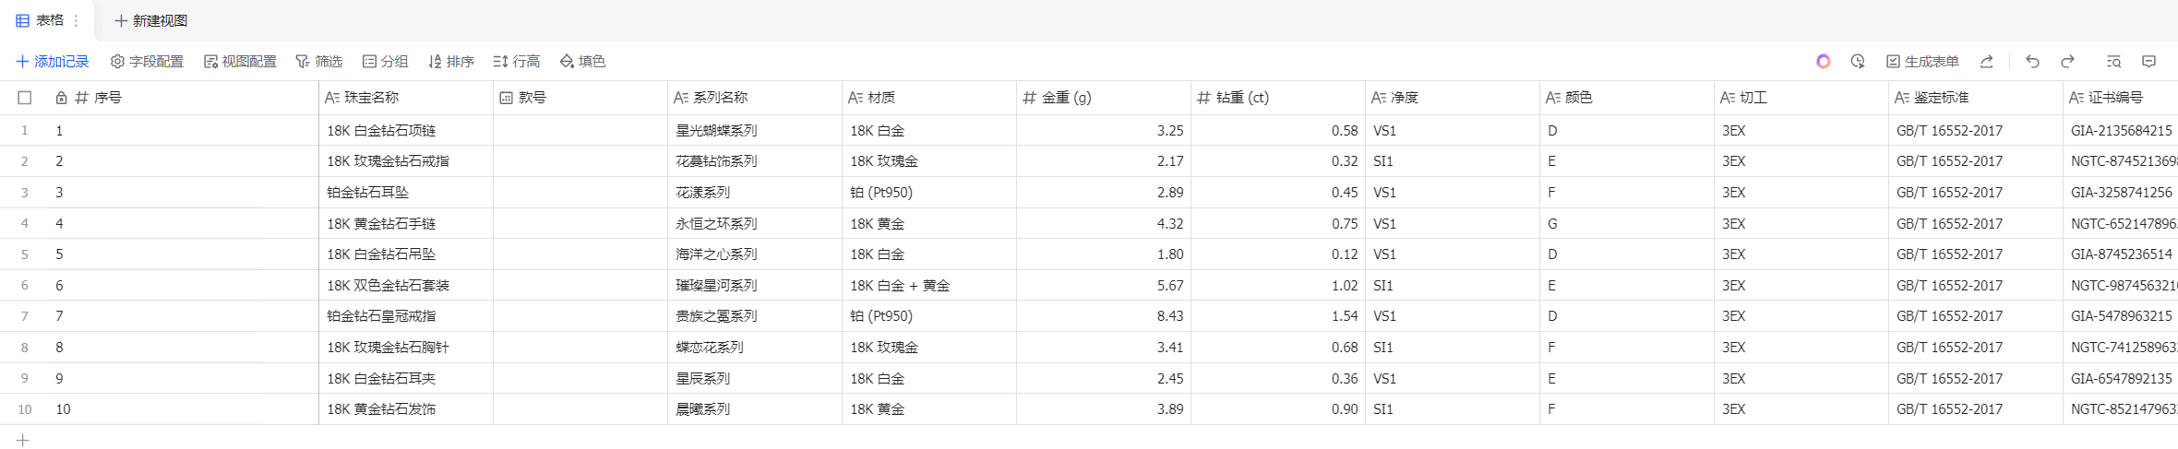The image size is (2178, 449).
Task: Open the automation clock icon
Action: [x=1858, y=62]
